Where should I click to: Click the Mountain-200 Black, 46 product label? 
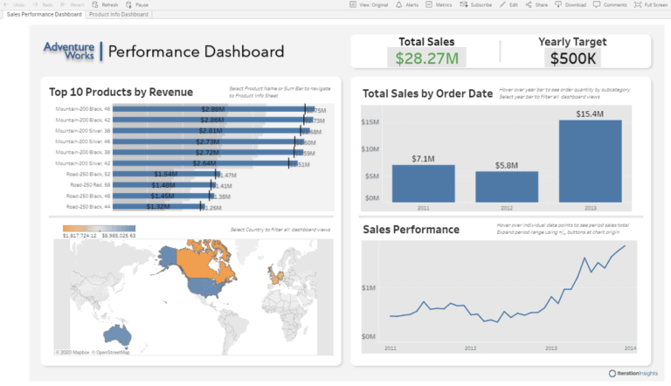pyautogui.click(x=83, y=109)
